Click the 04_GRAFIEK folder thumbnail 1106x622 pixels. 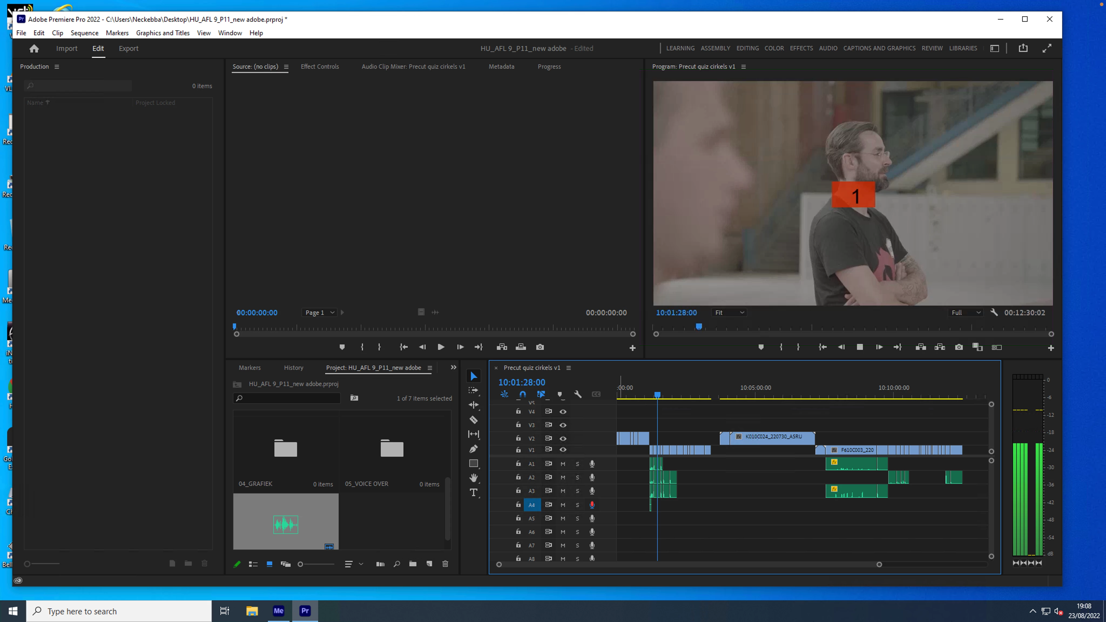point(285,449)
